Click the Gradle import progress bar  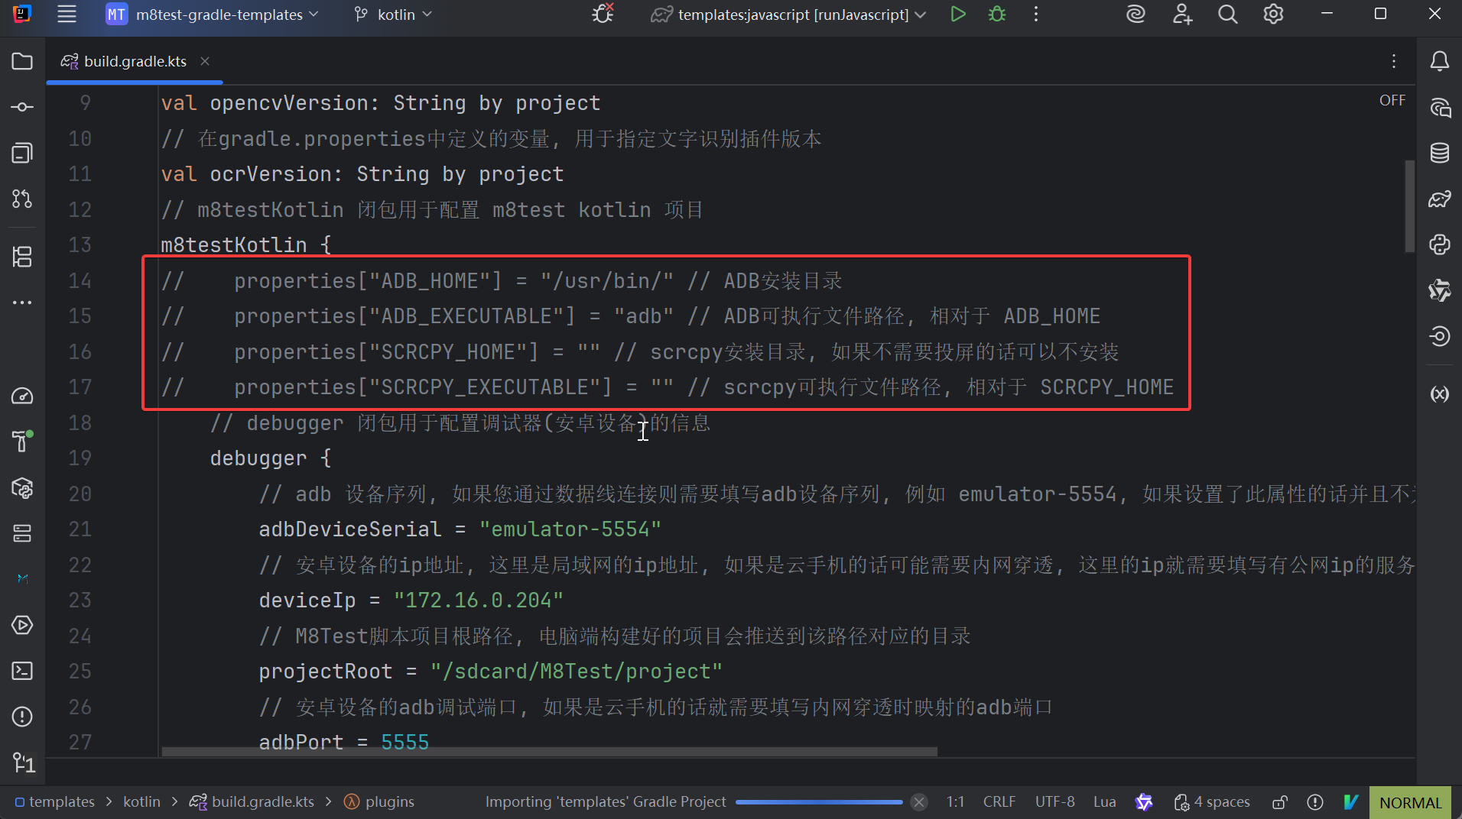click(x=818, y=802)
